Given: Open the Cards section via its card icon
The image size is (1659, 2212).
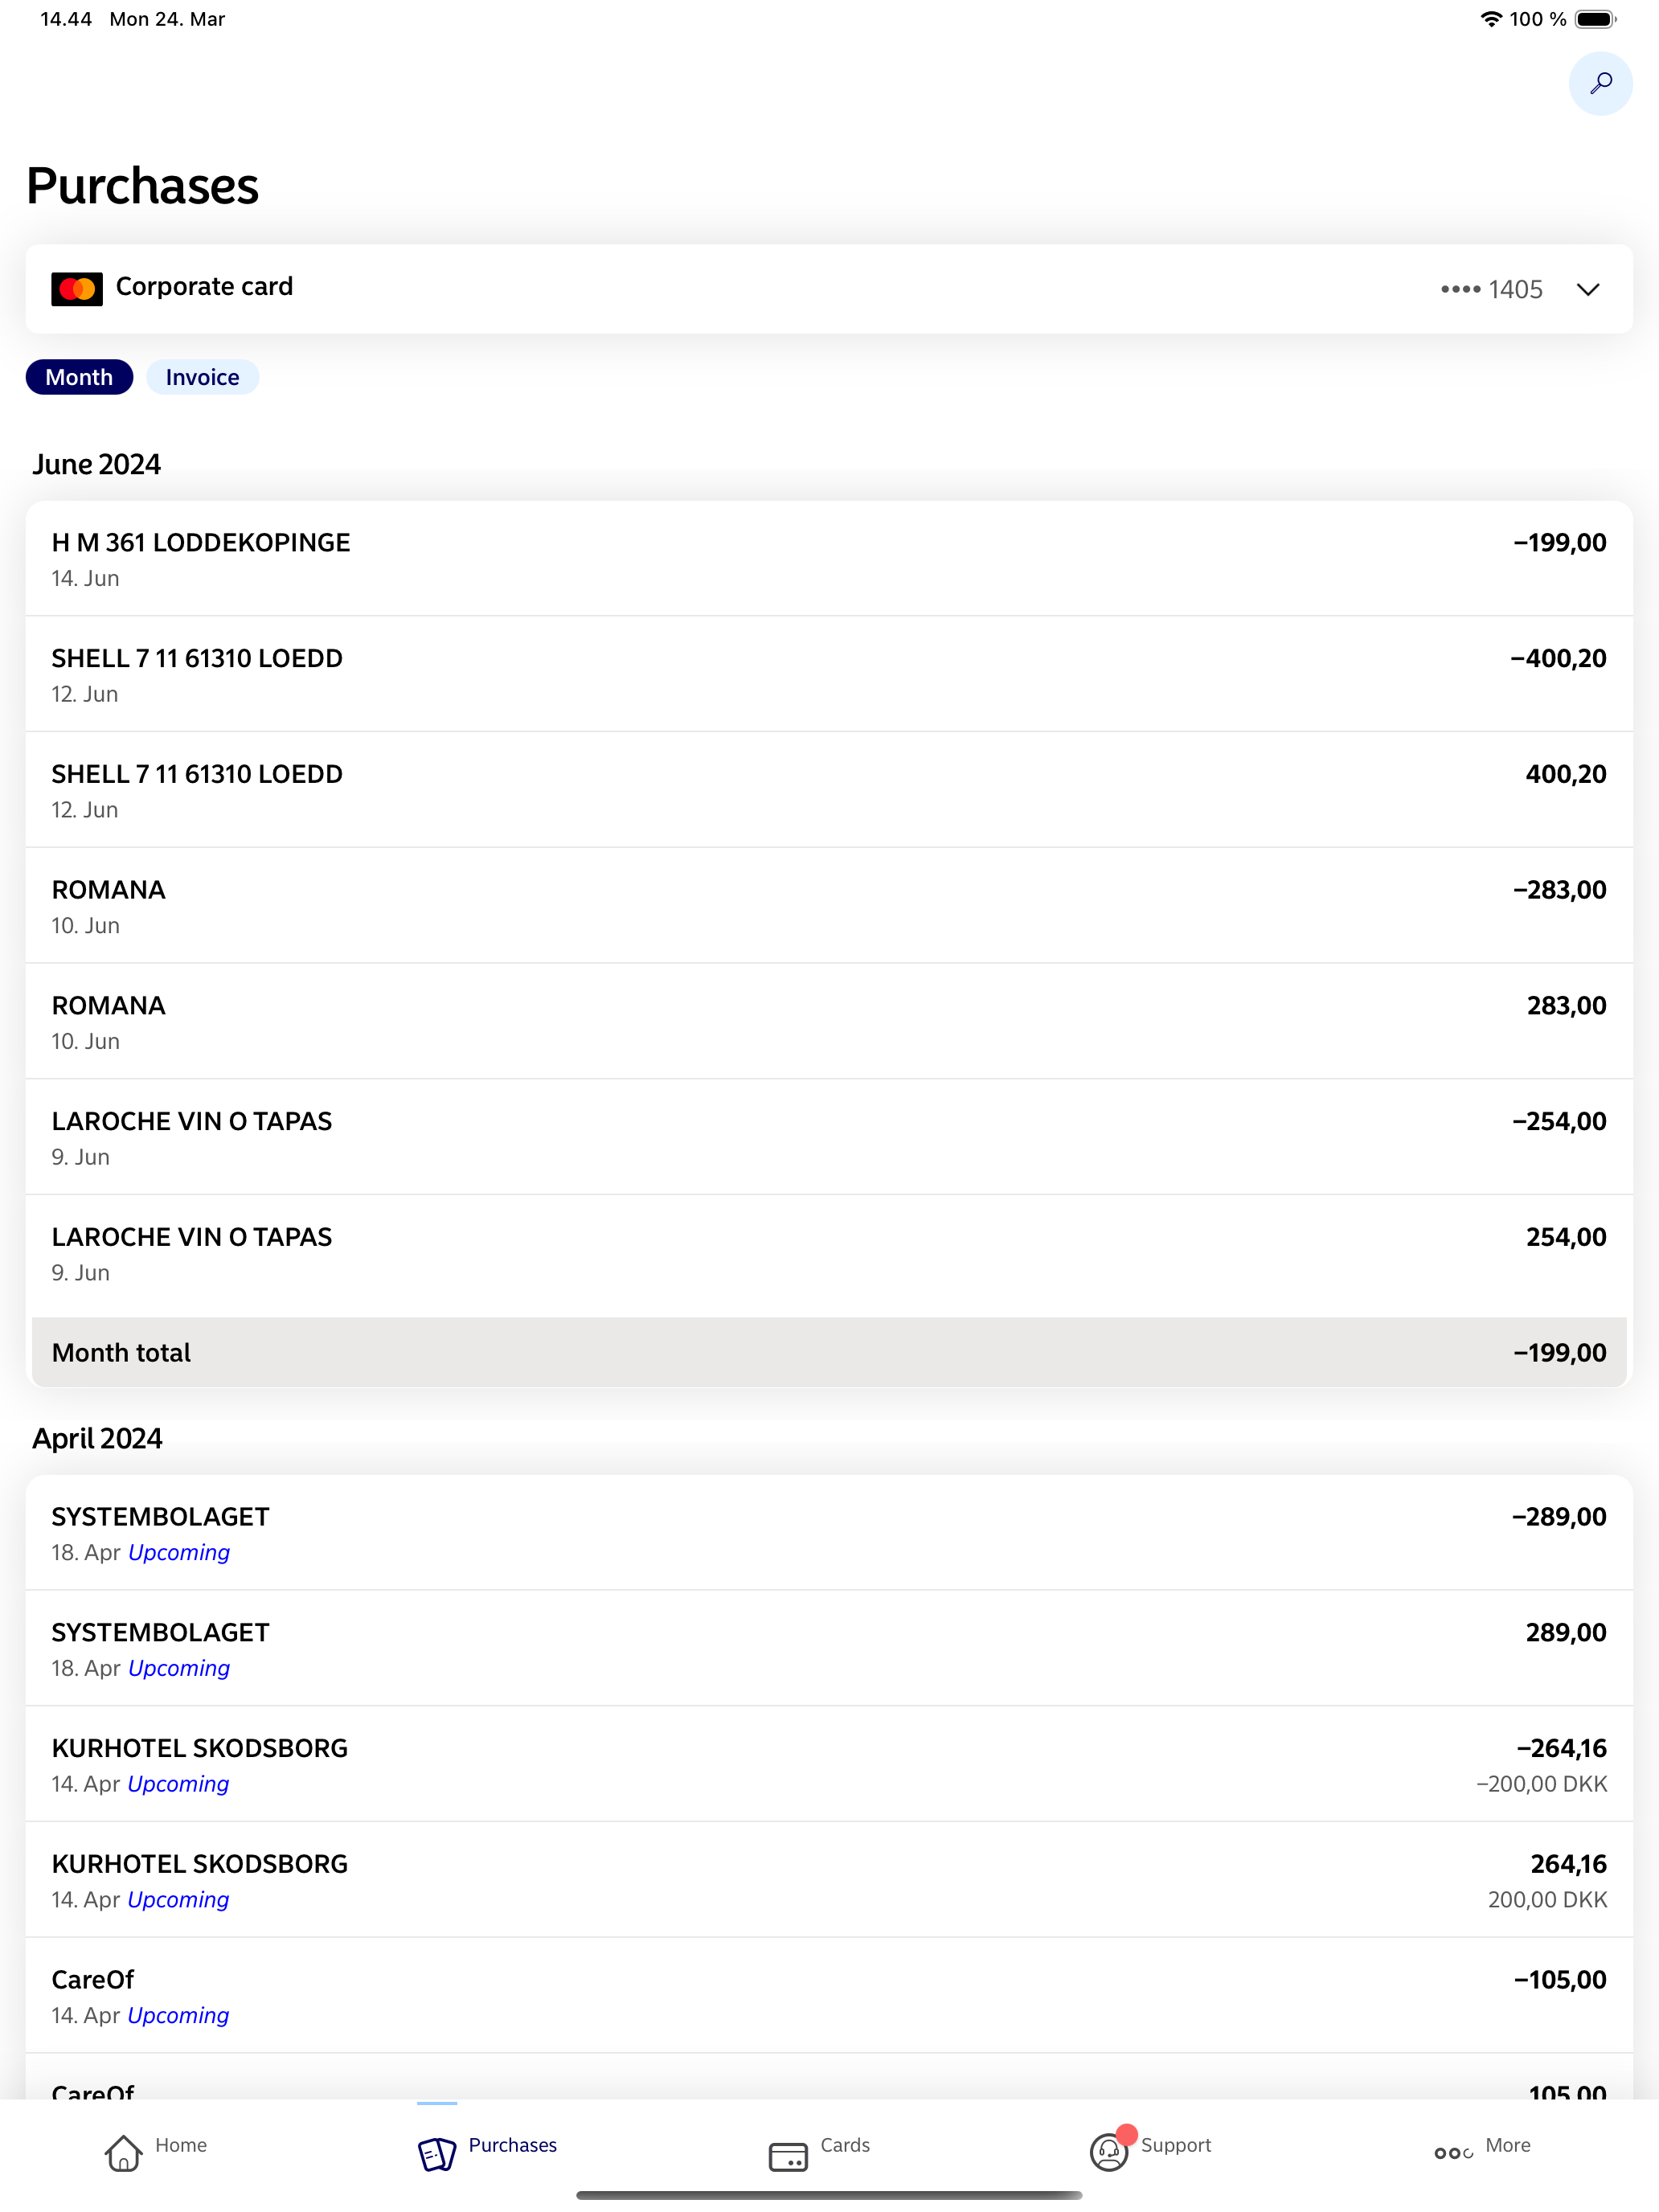Looking at the screenshot, I should pyautogui.click(x=788, y=2145).
